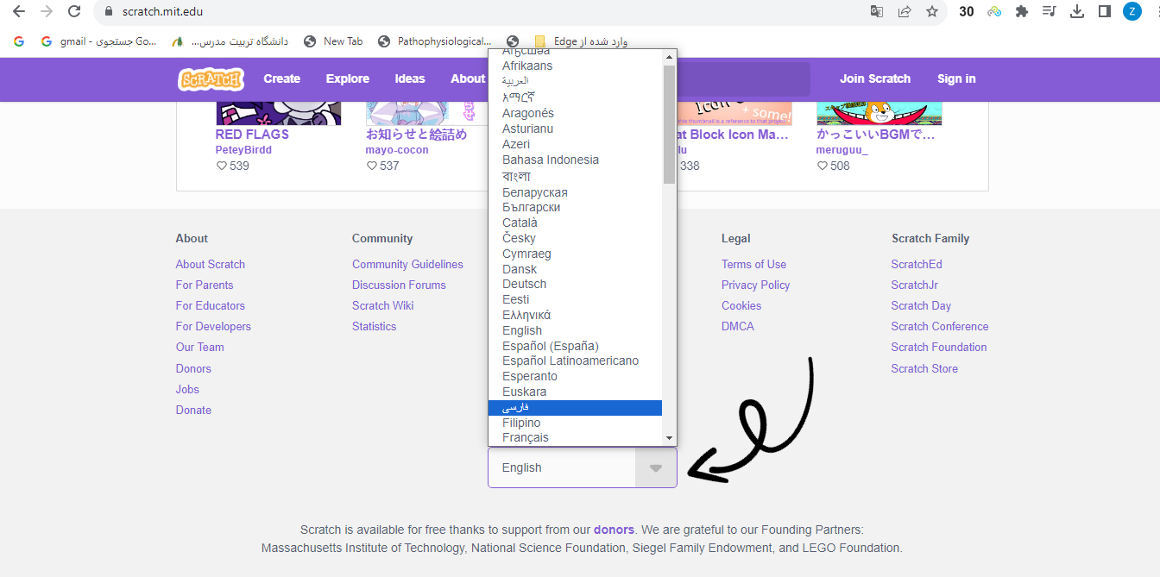Open the Create menu item
1160x577 pixels.
click(x=282, y=78)
